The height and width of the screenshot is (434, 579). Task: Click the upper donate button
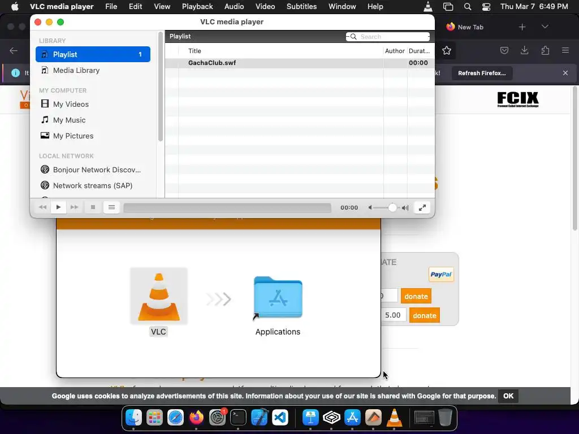(x=416, y=296)
